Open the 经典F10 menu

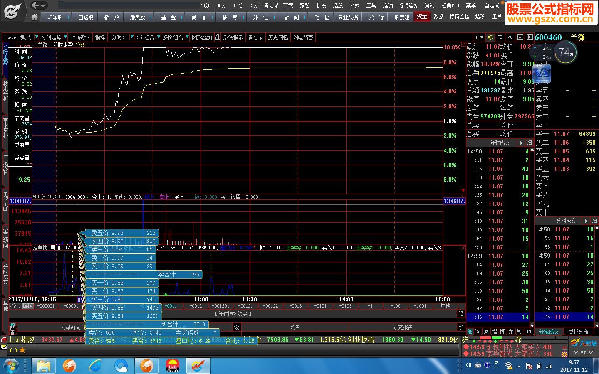(x=450, y=5)
